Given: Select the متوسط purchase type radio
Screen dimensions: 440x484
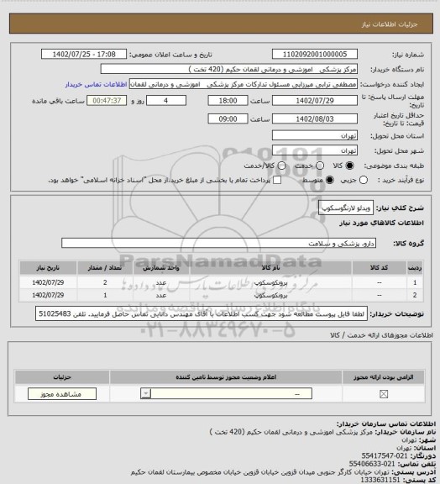Looking at the screenshot, I should point(330,180).
